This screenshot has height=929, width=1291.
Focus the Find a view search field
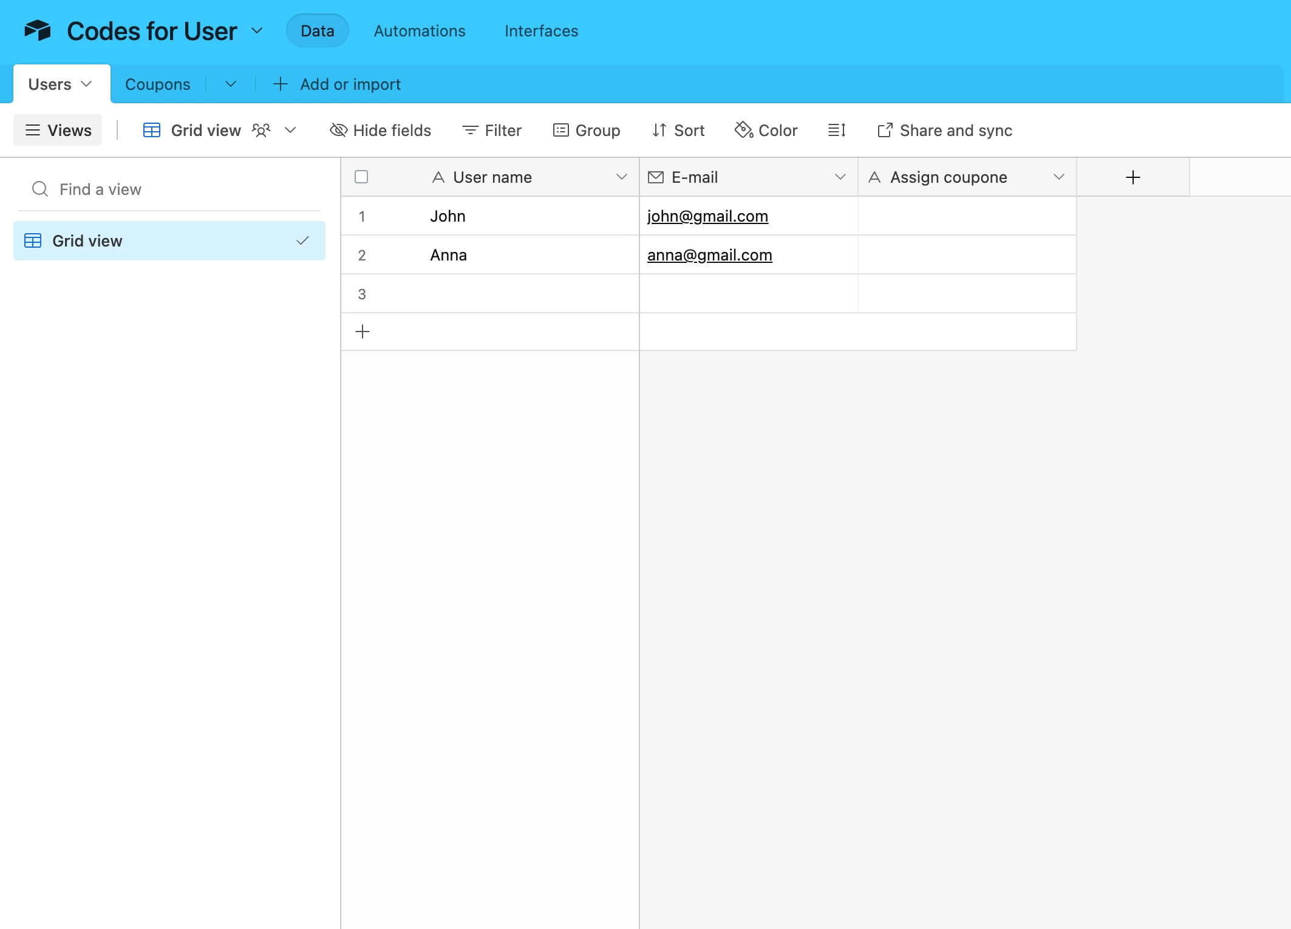(170, 189)
